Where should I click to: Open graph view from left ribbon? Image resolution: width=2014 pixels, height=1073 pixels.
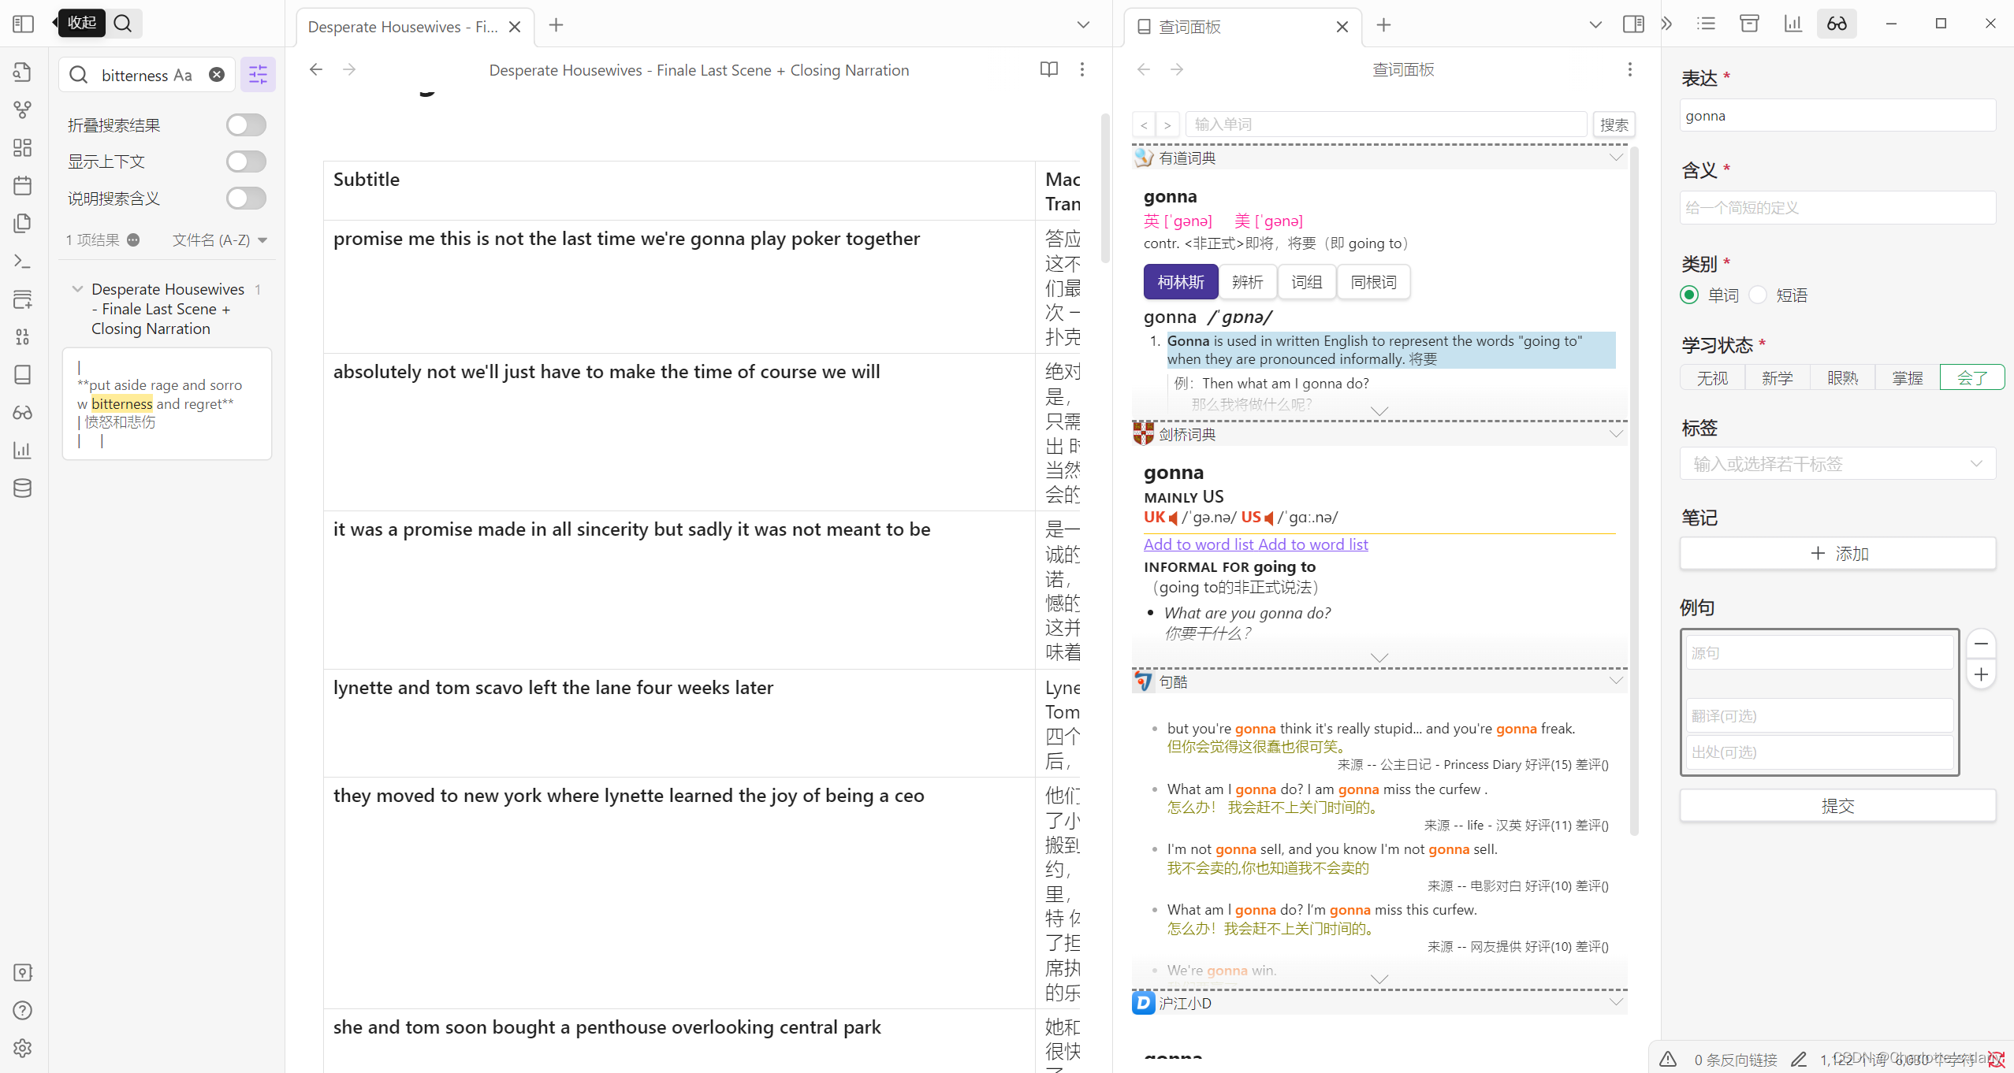[23, 110]
